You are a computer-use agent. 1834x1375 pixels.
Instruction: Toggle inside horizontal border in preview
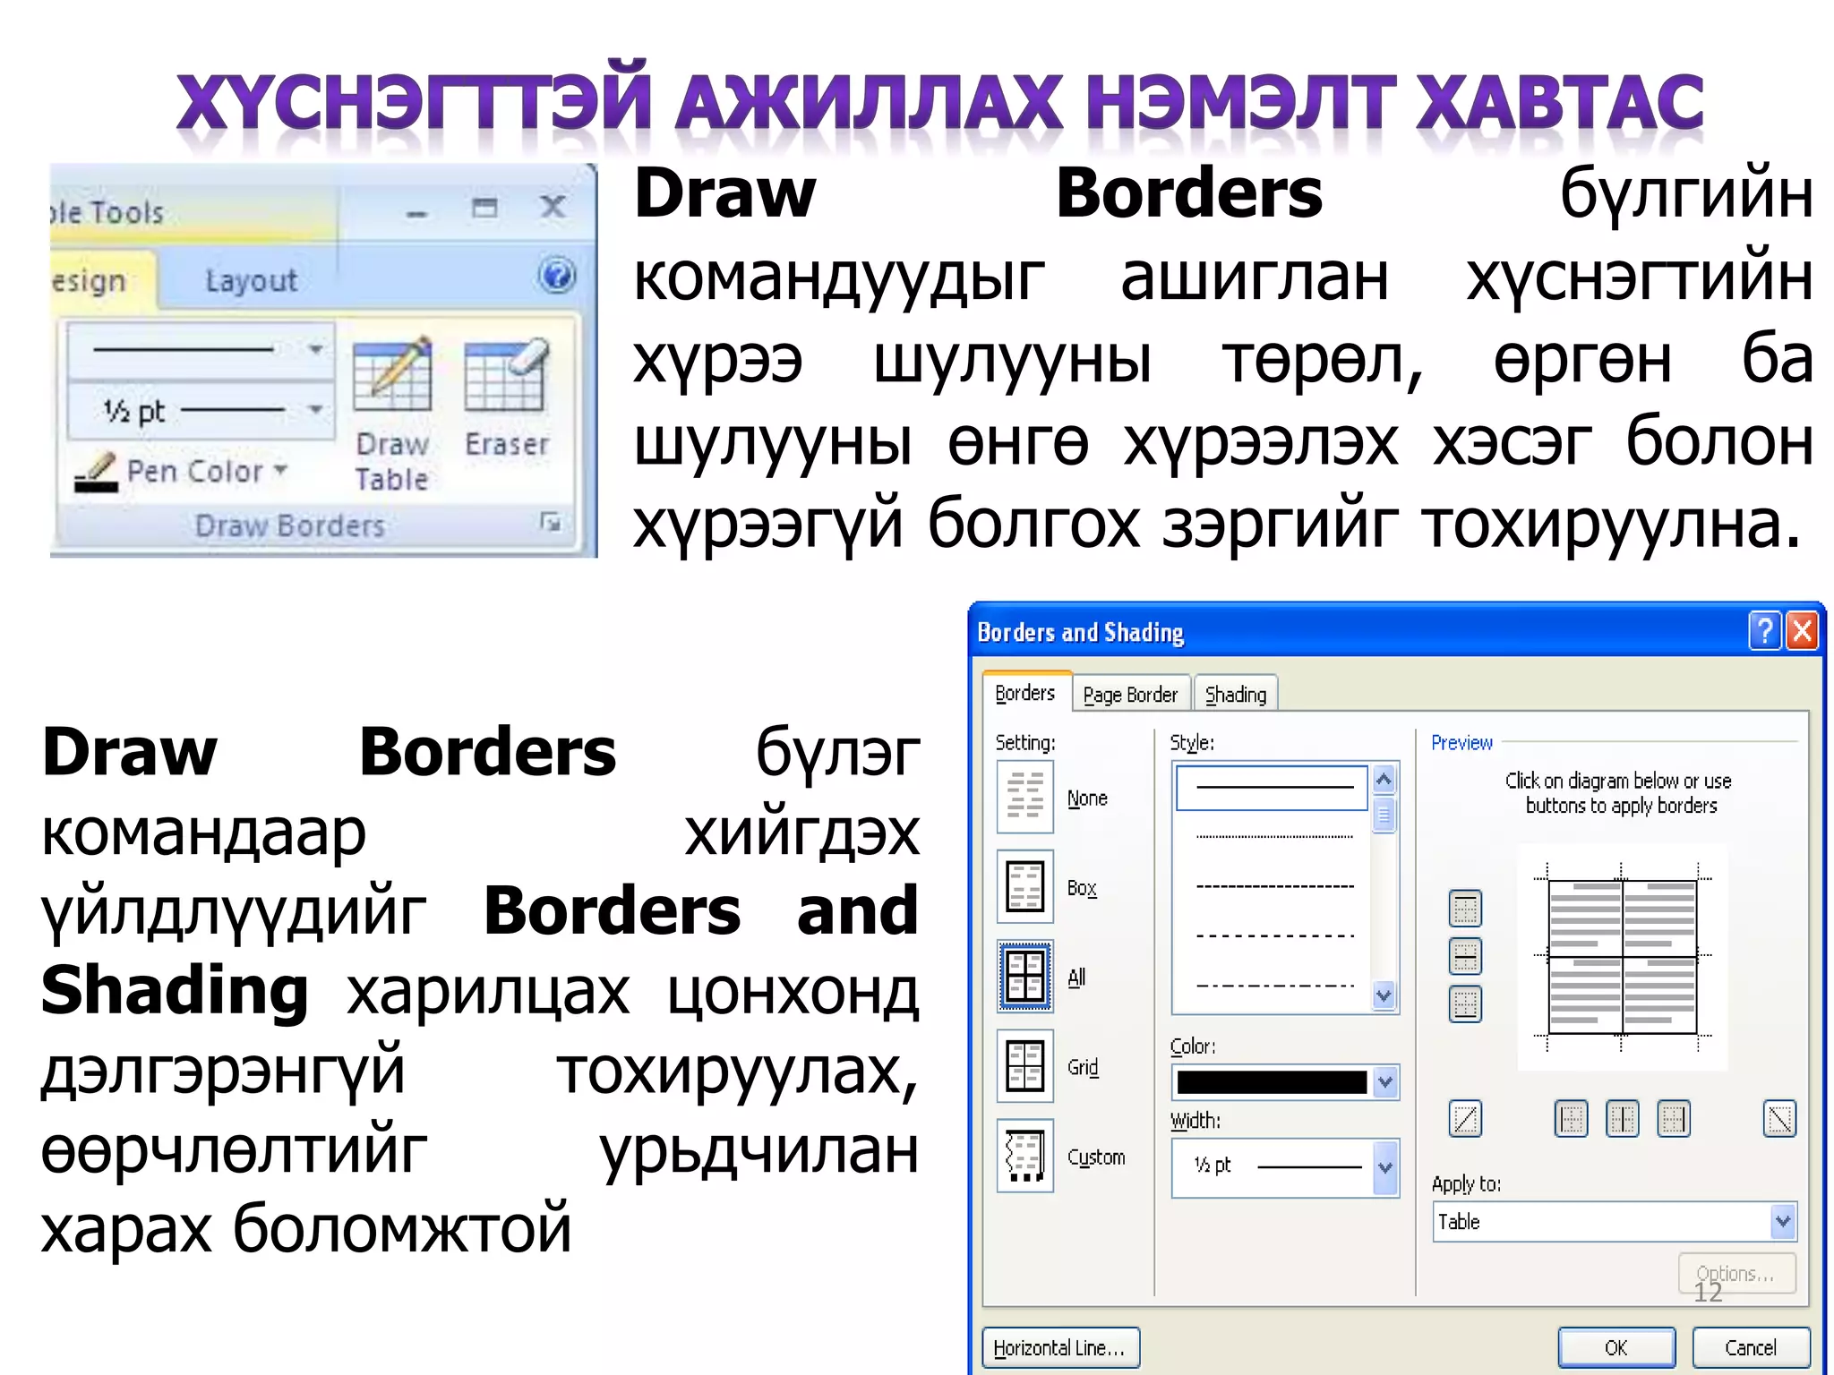(1465, 956)
